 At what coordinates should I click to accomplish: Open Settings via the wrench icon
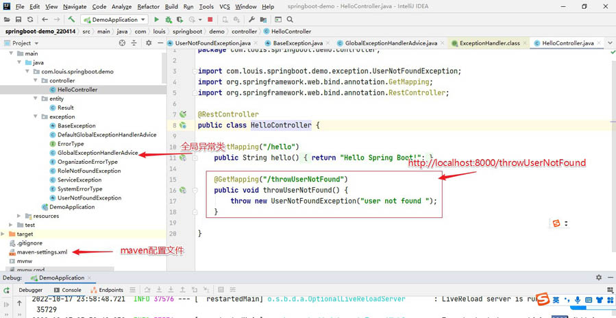click(x=252, y=19)
